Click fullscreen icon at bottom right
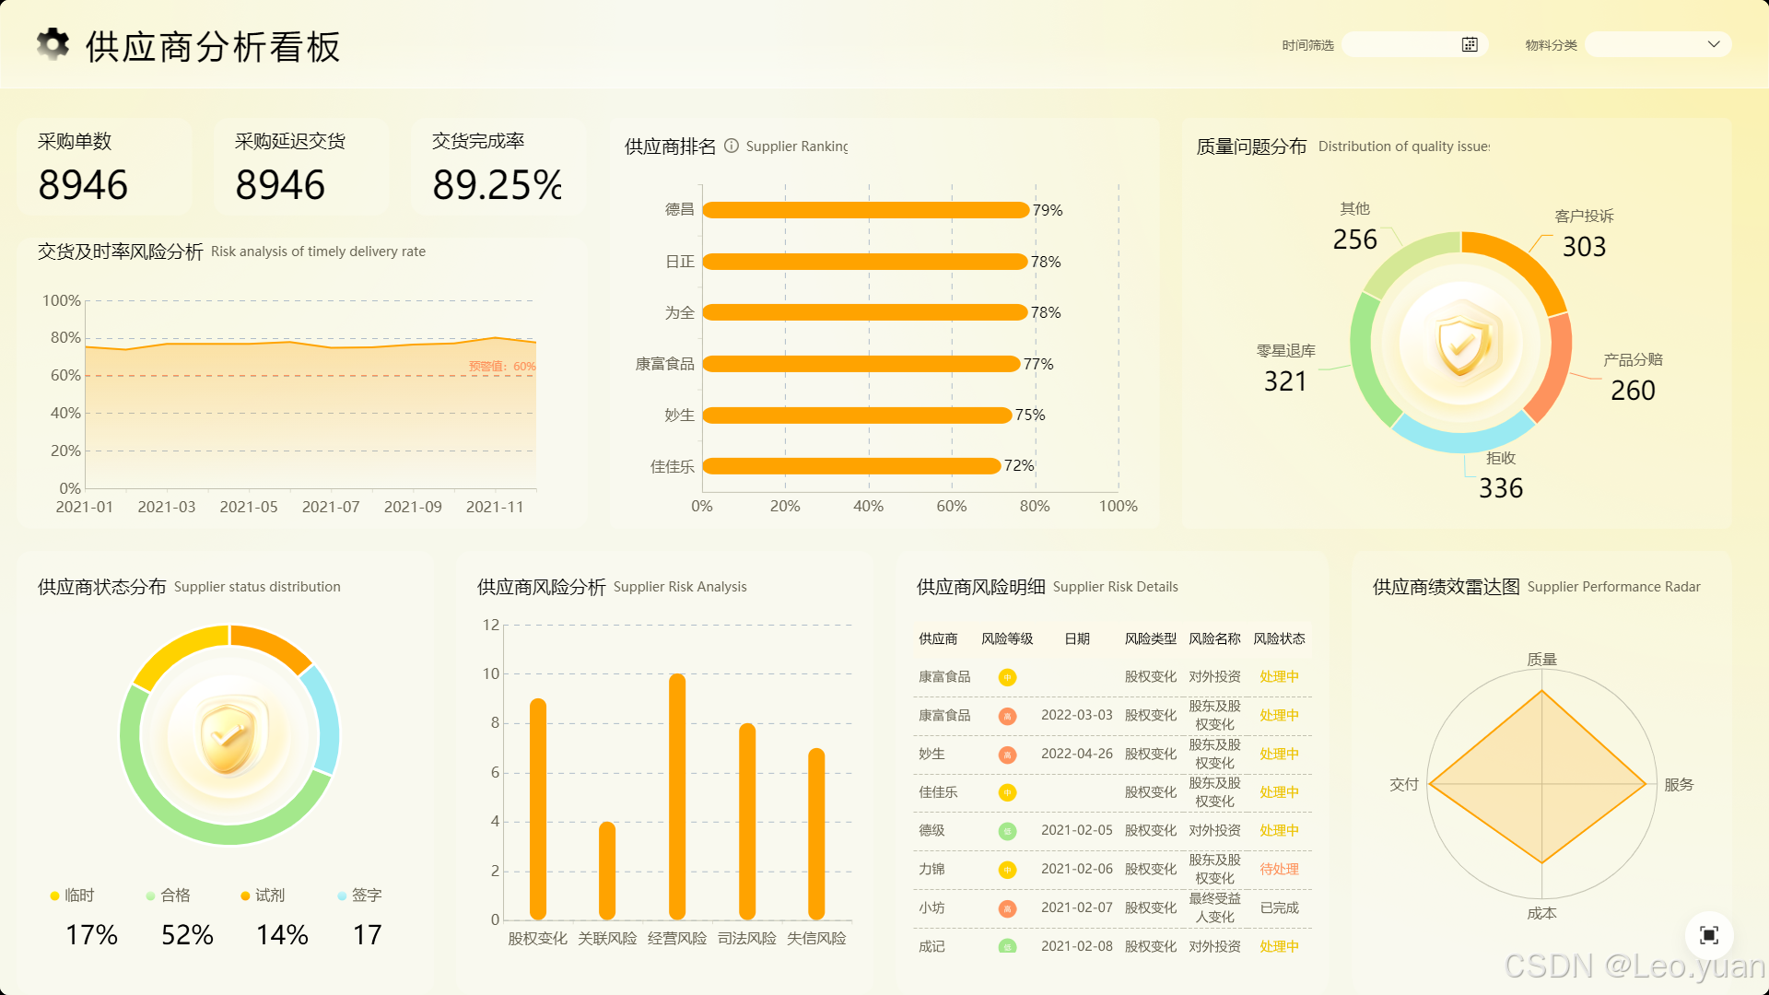 pos(1709,935)
